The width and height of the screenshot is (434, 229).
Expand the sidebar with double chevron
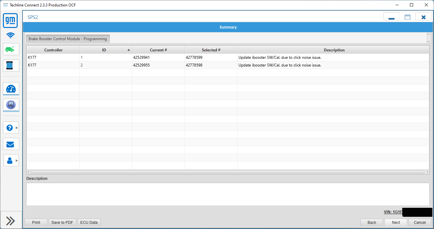point(11,221)
